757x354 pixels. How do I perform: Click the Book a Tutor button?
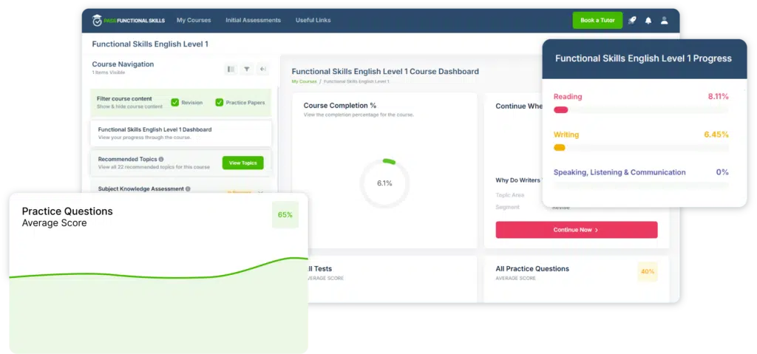tap(597, 20)
